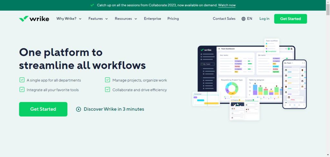Click the text Manage projects, organize work

140,80
